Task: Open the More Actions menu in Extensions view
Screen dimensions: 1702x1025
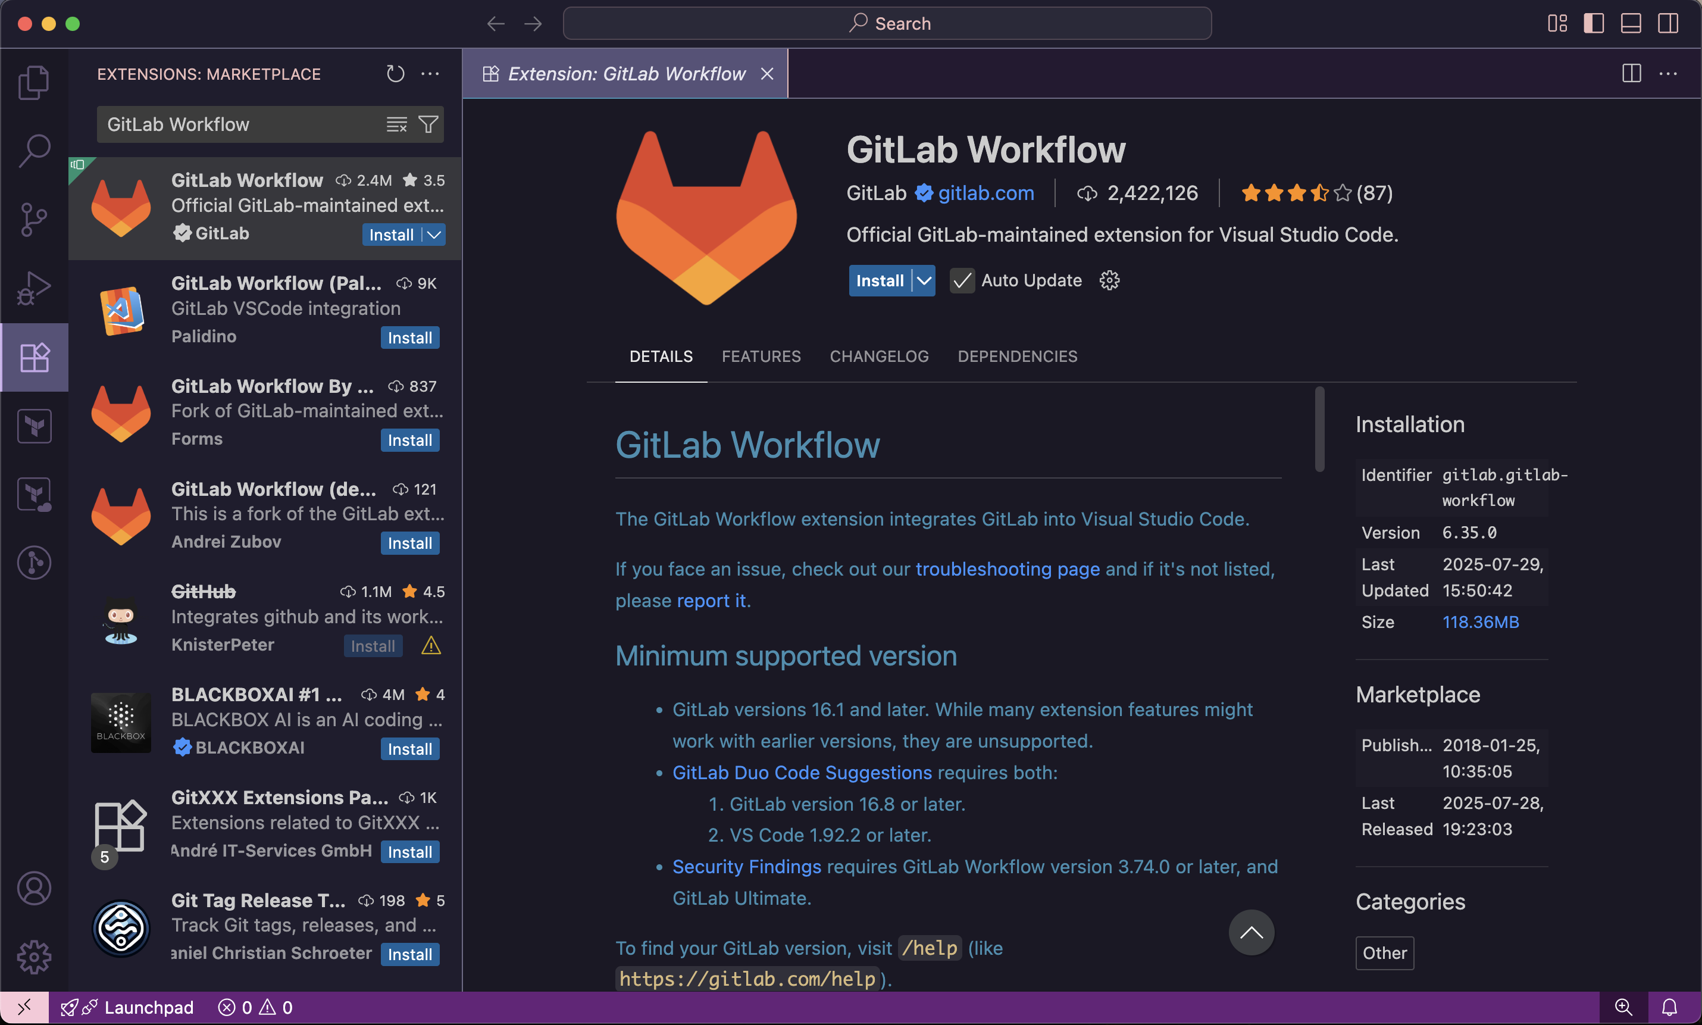Action: (431, 73)
